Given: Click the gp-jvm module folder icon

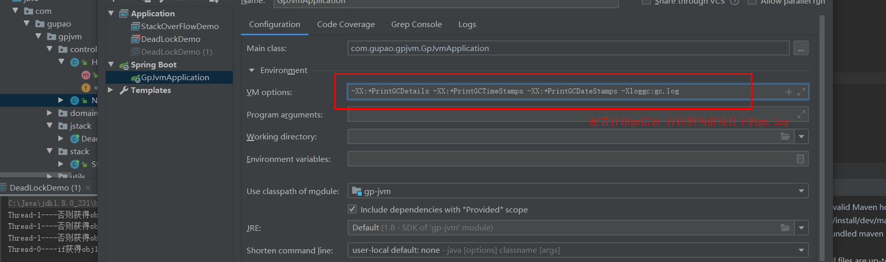Looking at the screenshot, I should pos(357,191).
